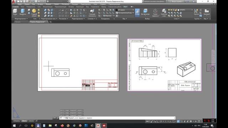Select the Ящик (Box) solid tool
Image resolution: width=228 pixels, height=128 pixels.
15,12
